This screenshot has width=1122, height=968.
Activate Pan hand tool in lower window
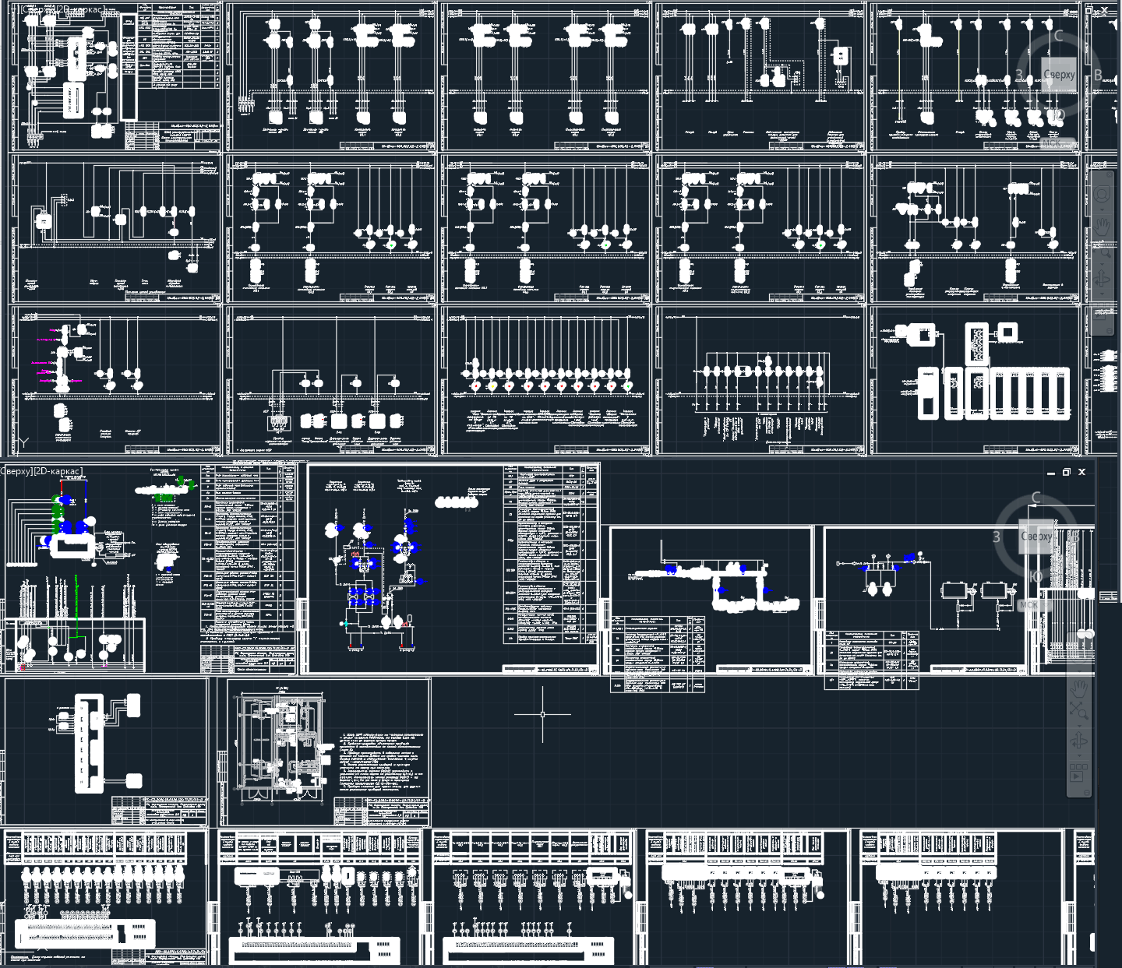coord(1079,688)
